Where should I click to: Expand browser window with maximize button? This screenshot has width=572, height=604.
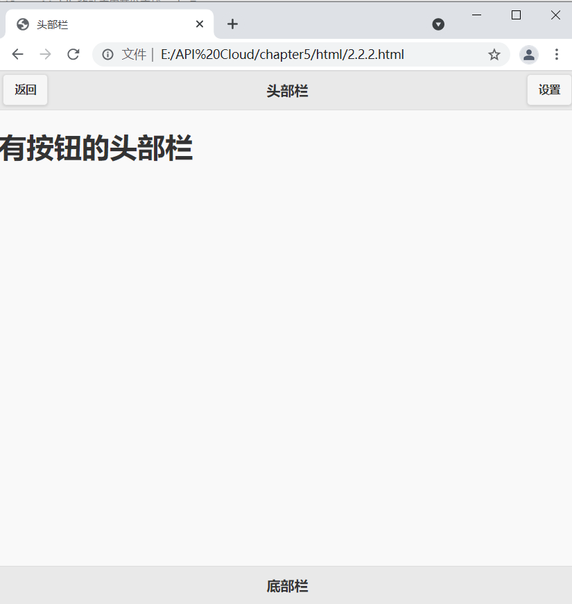tap(516, 15)
